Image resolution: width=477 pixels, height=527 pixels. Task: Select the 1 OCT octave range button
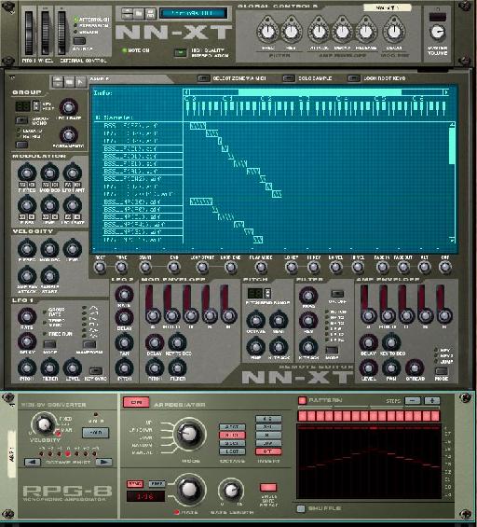pyautogui.click(x=232, y=451)
